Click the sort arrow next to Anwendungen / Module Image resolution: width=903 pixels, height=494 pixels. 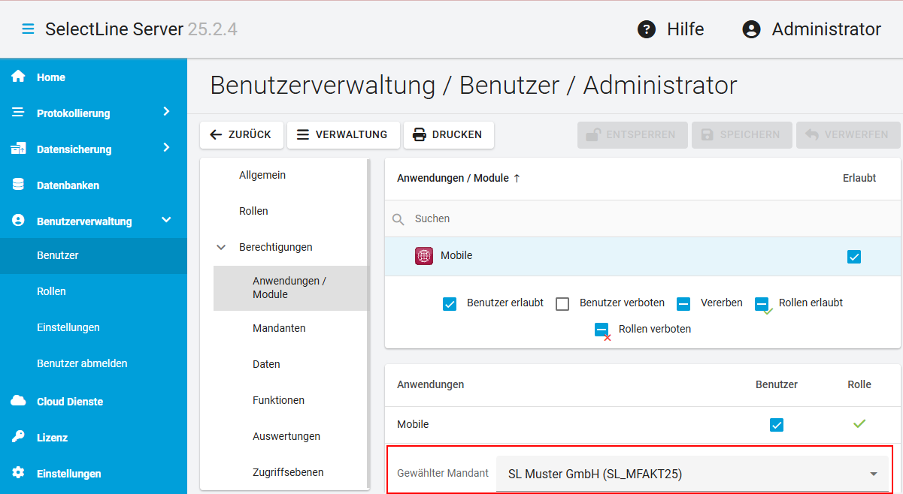pos(517,179)
